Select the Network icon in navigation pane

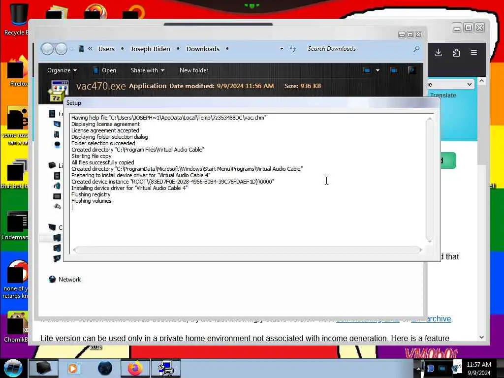point(52,280)
